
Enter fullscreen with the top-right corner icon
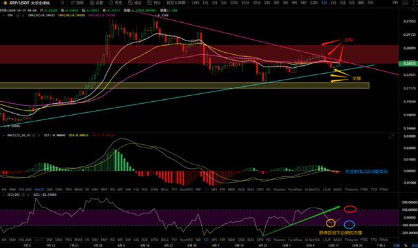coord(415,3)
